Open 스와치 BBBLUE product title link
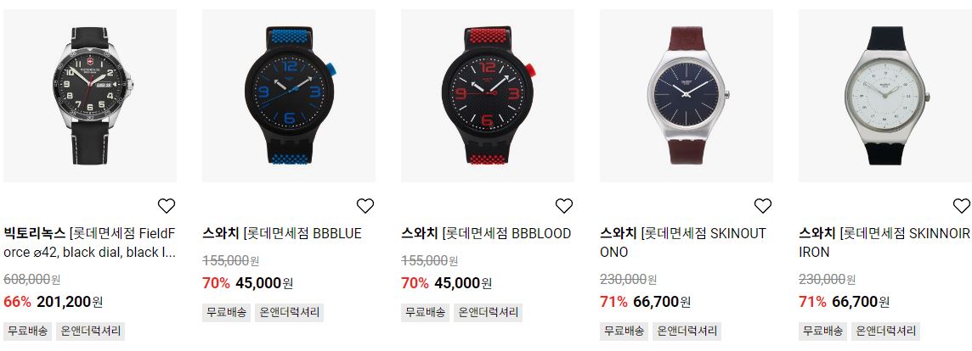972x351 pixels. [x=282, y=233]
